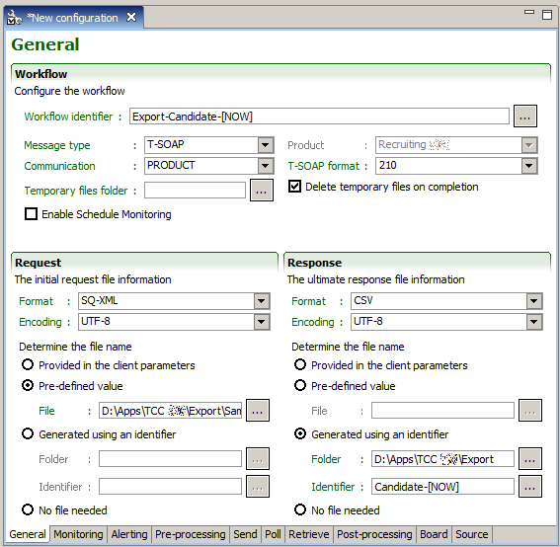Click the disabled Product dropdown

coord(456,145)
